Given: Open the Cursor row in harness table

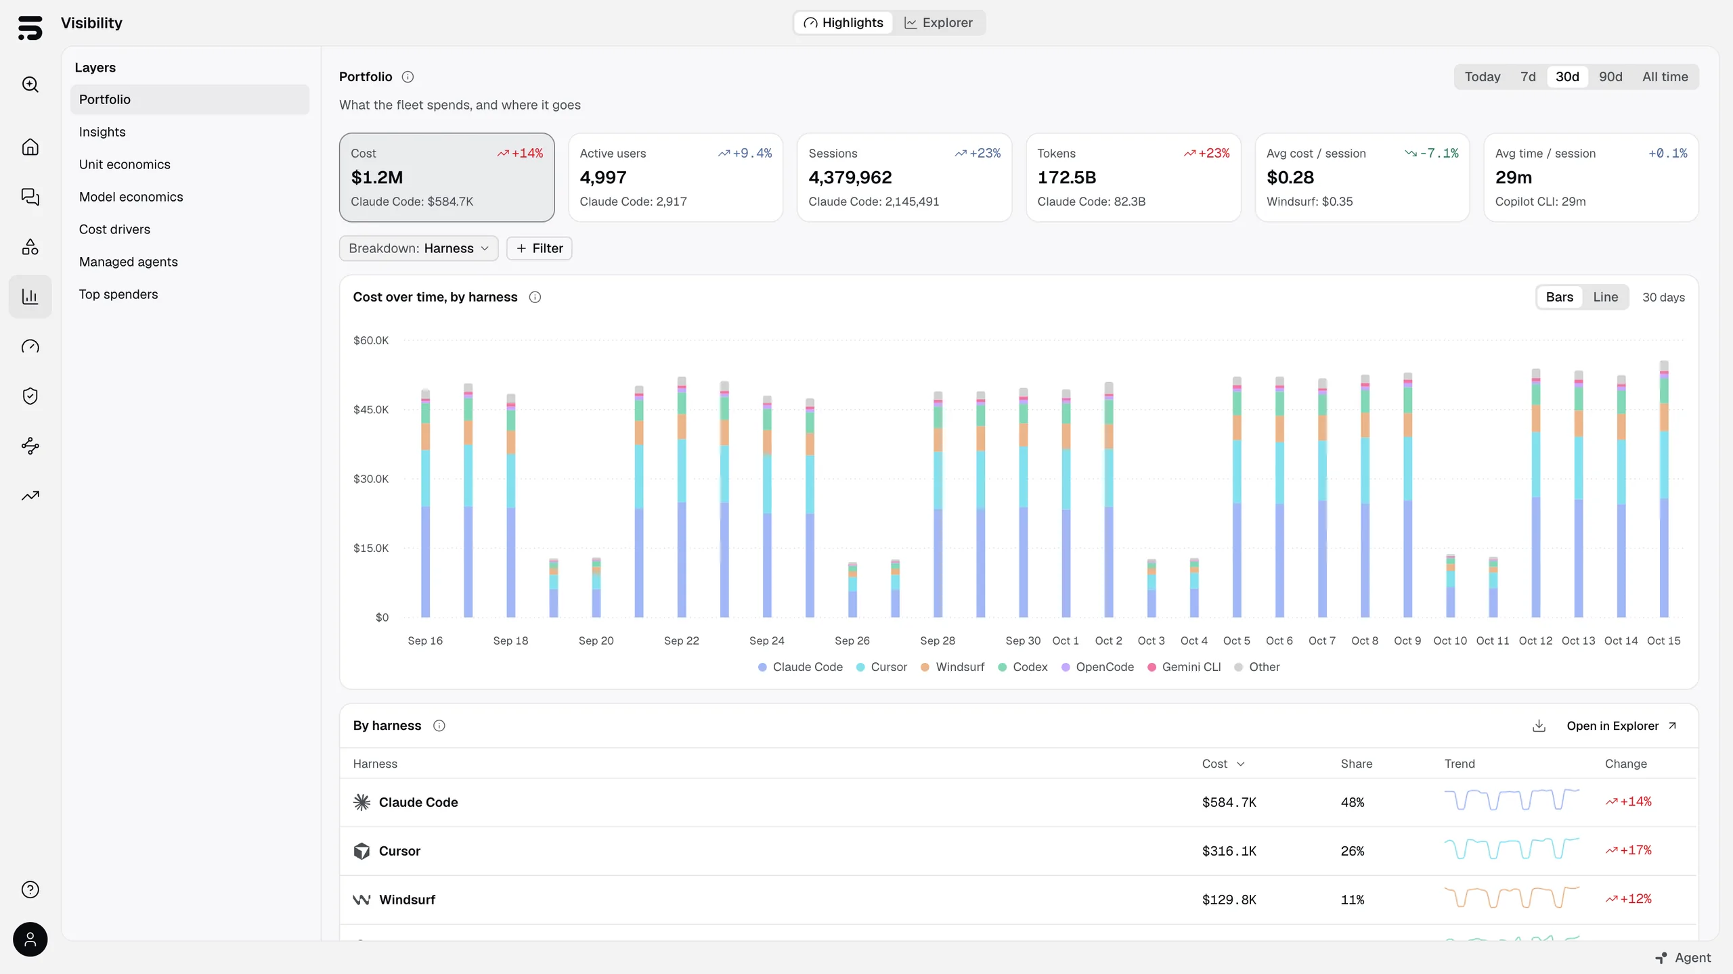Looking at the screenshot, I should pos(1019,851).
